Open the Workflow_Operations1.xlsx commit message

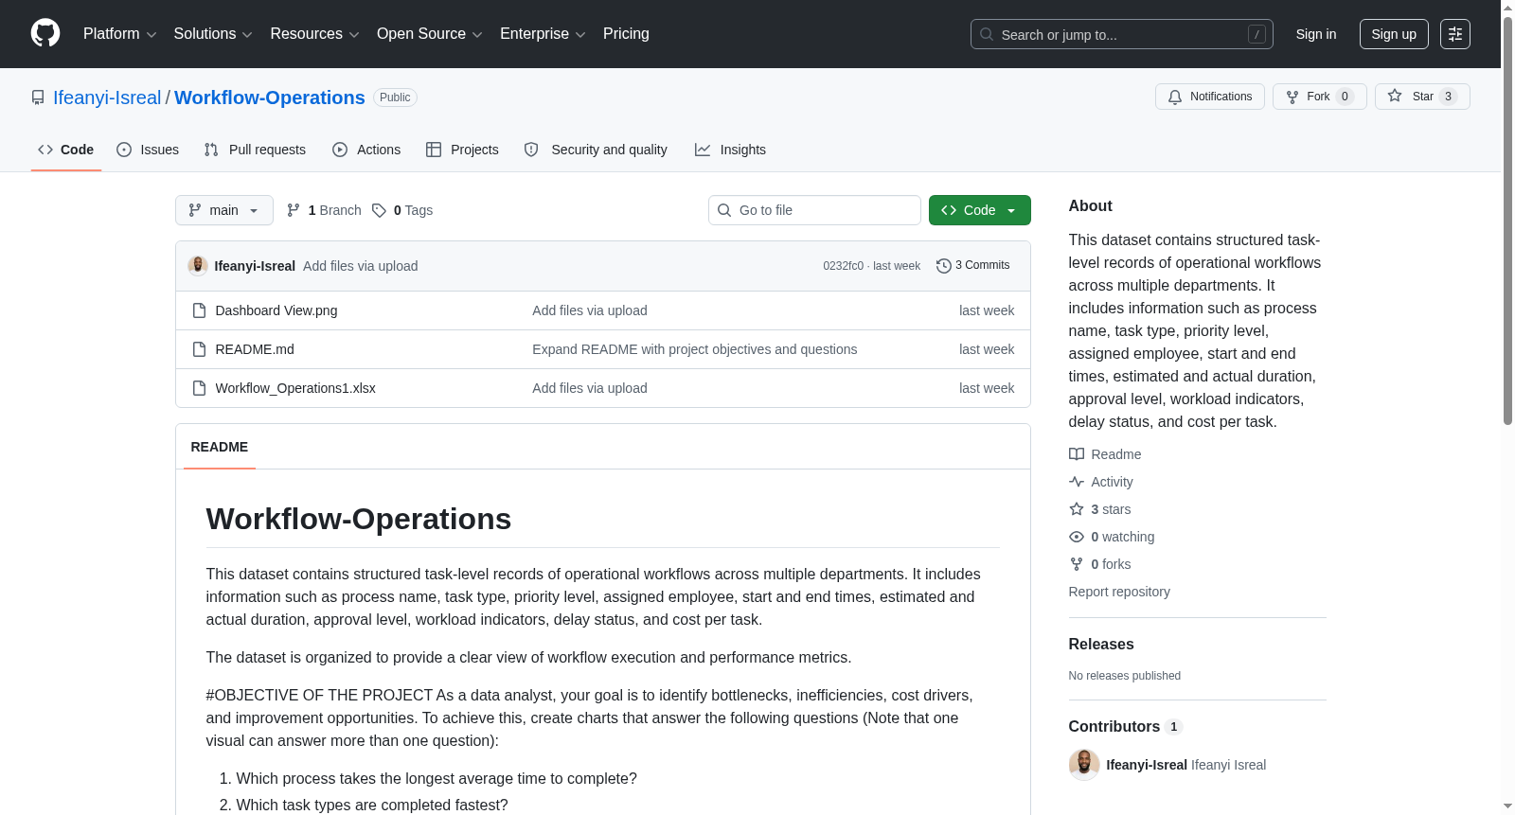[589, 388]
